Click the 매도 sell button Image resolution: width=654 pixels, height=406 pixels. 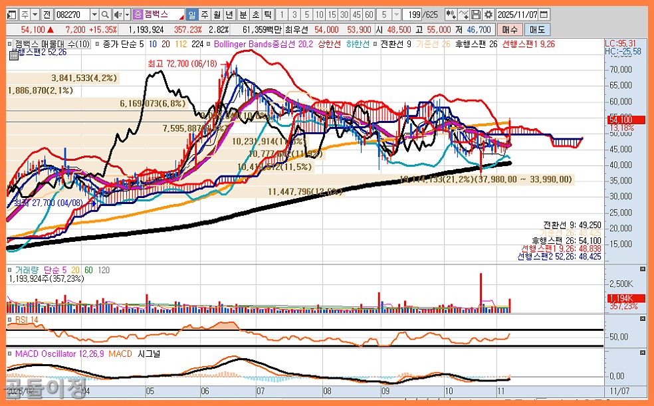537,30
